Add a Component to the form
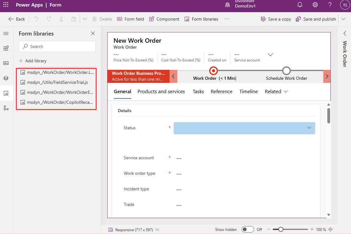 pyautogui.click(x=164, y=19)
